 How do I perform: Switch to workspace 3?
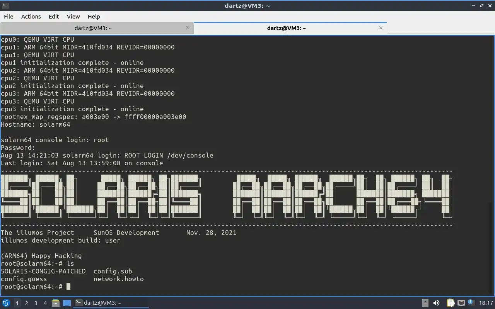[x=36, y=303]
